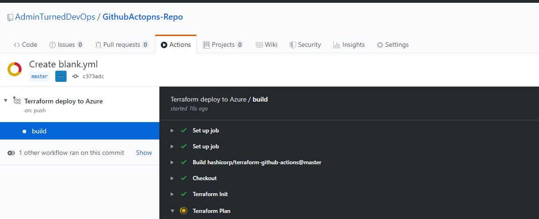
Task: Click the Pull requests count badge
Action: (145, 44)
